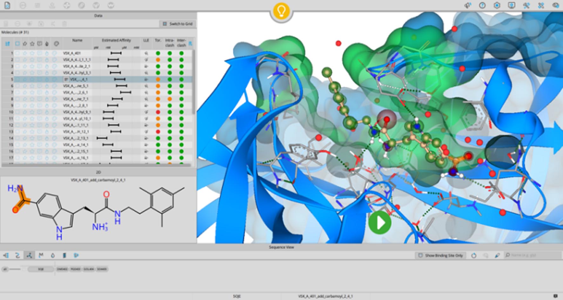Click the LLE column header
563x300 pixels.
146,41
